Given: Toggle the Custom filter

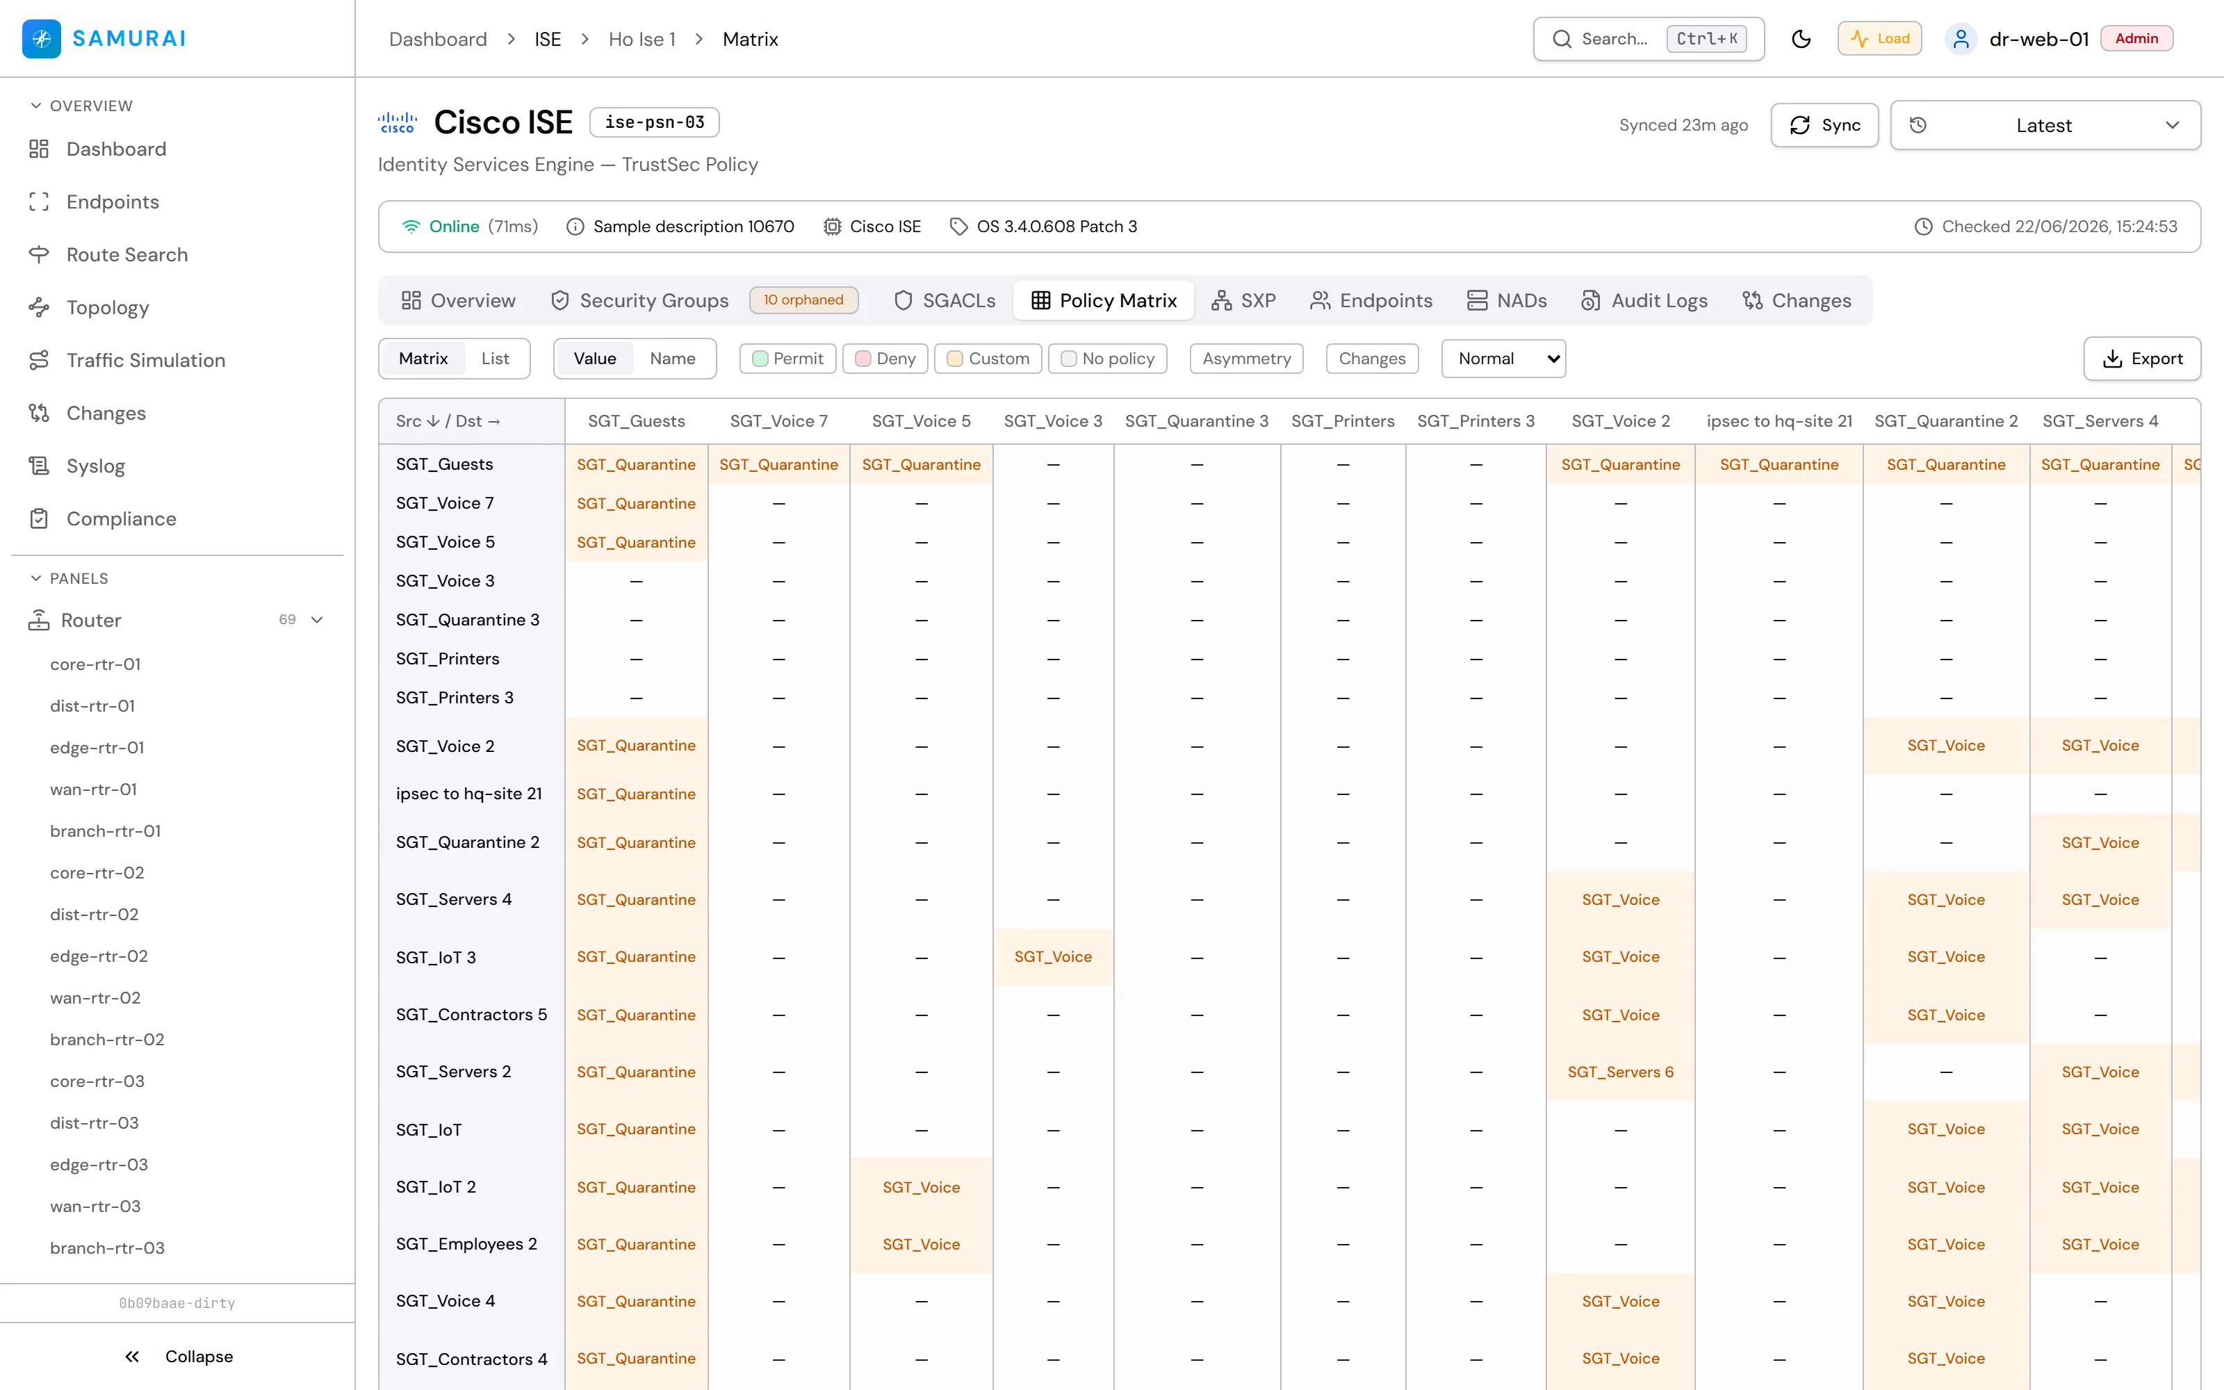Looking at the screenshot, I should point(988,359).
